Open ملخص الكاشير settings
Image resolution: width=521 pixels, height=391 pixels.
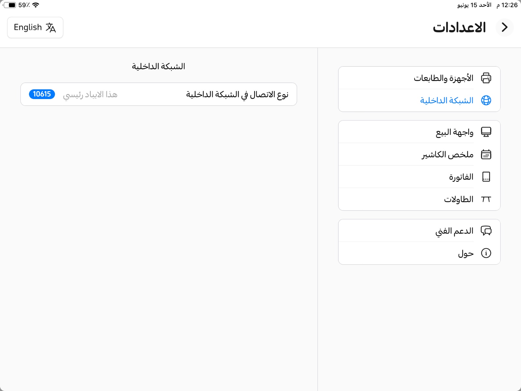tap(419, 154)
